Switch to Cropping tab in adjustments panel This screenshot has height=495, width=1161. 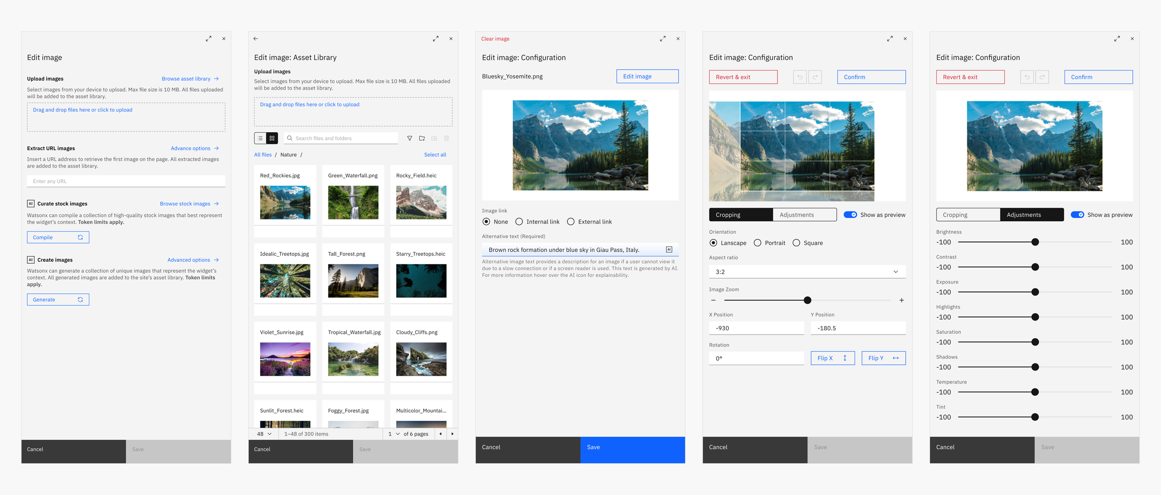[x=968, y=215]
